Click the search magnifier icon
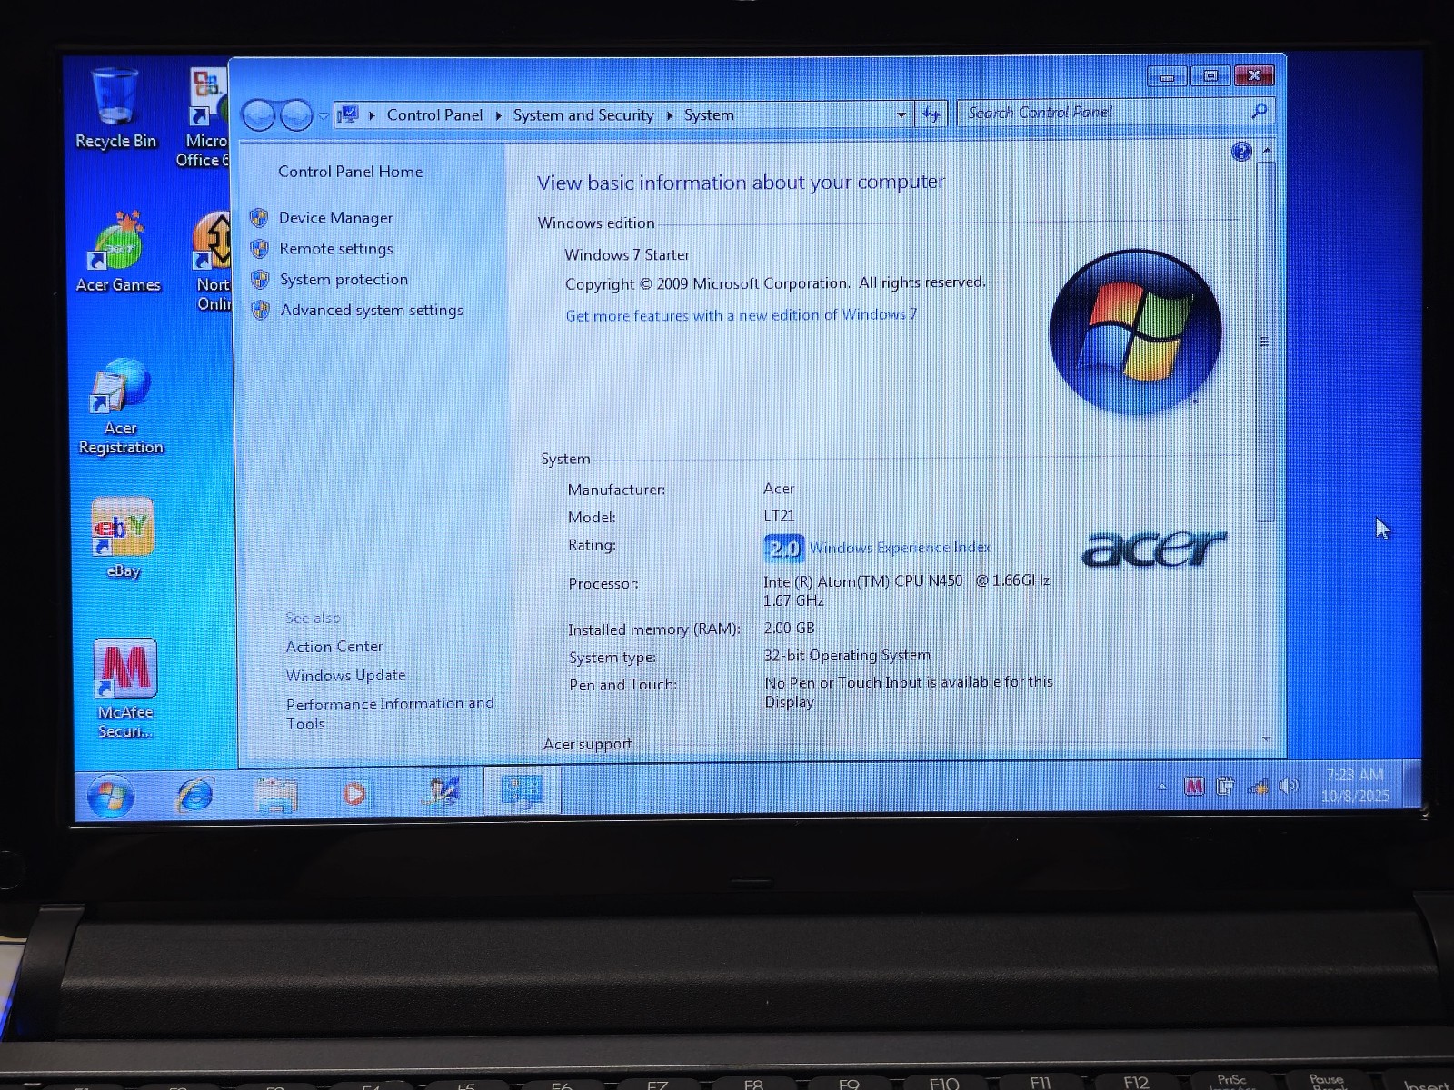Image resolution: width=1454 pixels, height=1090 pixels. tap(1259, 111)
